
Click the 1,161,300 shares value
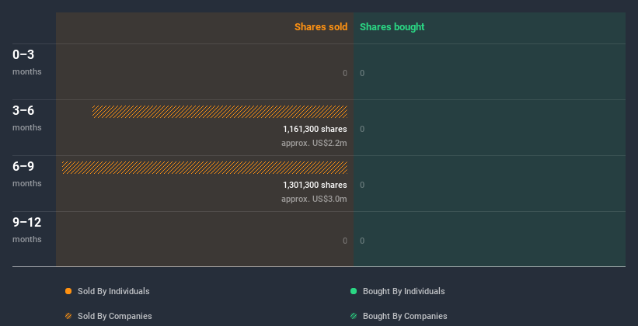click(x=315, y=130)
